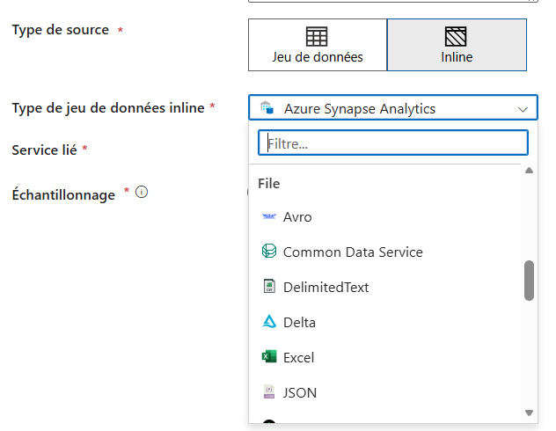Click the Excel icon in list

269,357
